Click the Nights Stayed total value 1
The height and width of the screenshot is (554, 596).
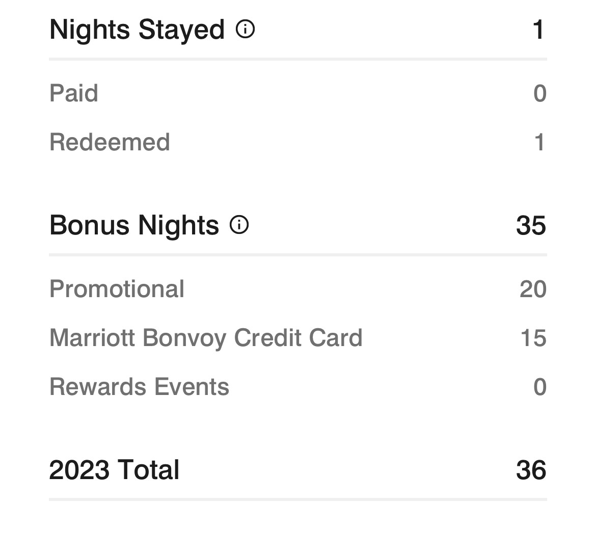(x=538, y=30)
